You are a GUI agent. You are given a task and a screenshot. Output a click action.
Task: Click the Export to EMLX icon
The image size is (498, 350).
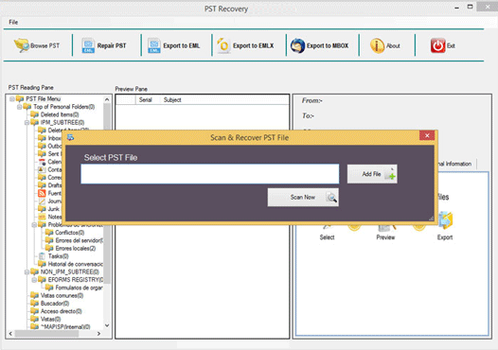coord(223,45)
